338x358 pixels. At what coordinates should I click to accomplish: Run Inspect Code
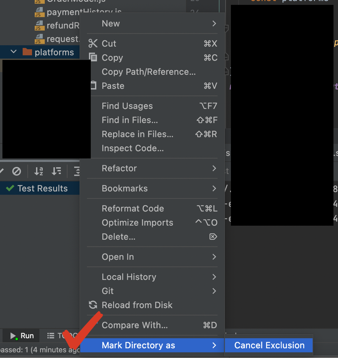(x=152, y=148)
